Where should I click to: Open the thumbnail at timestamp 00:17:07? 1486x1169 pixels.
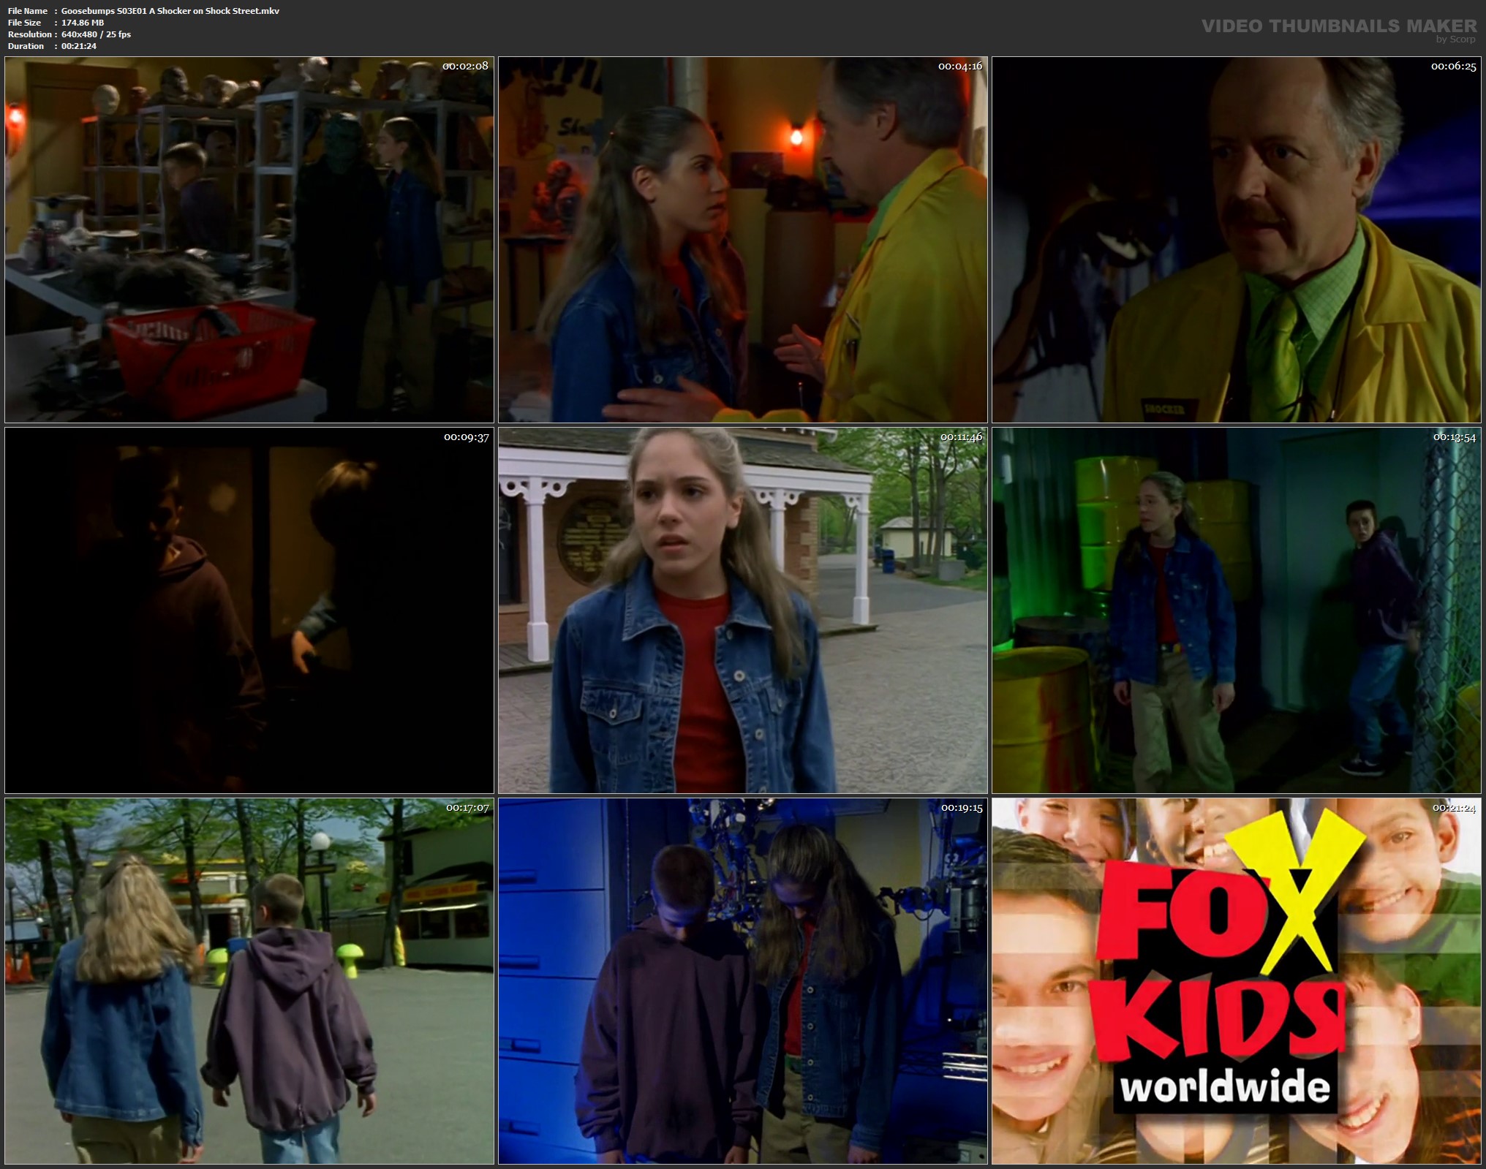click(x=249, y=981)
